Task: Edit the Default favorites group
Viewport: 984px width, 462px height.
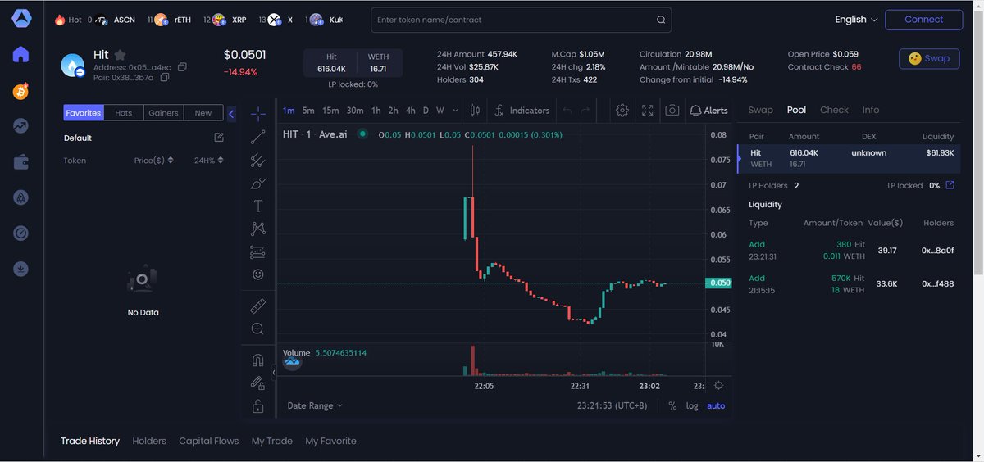Action: (x=219, y=138)
